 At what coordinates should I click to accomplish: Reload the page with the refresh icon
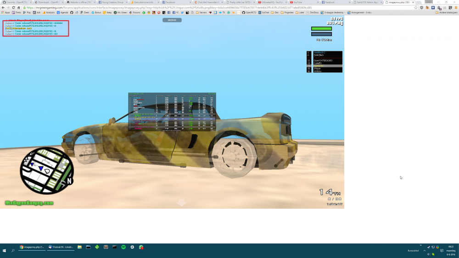(x=13, y=8)
